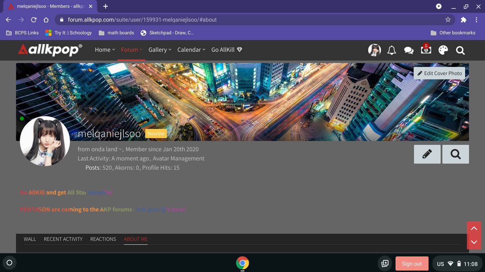Screen dimensions: 485x272
Task: Click the Go AllKill diamond icon
Action: point(240,50)
